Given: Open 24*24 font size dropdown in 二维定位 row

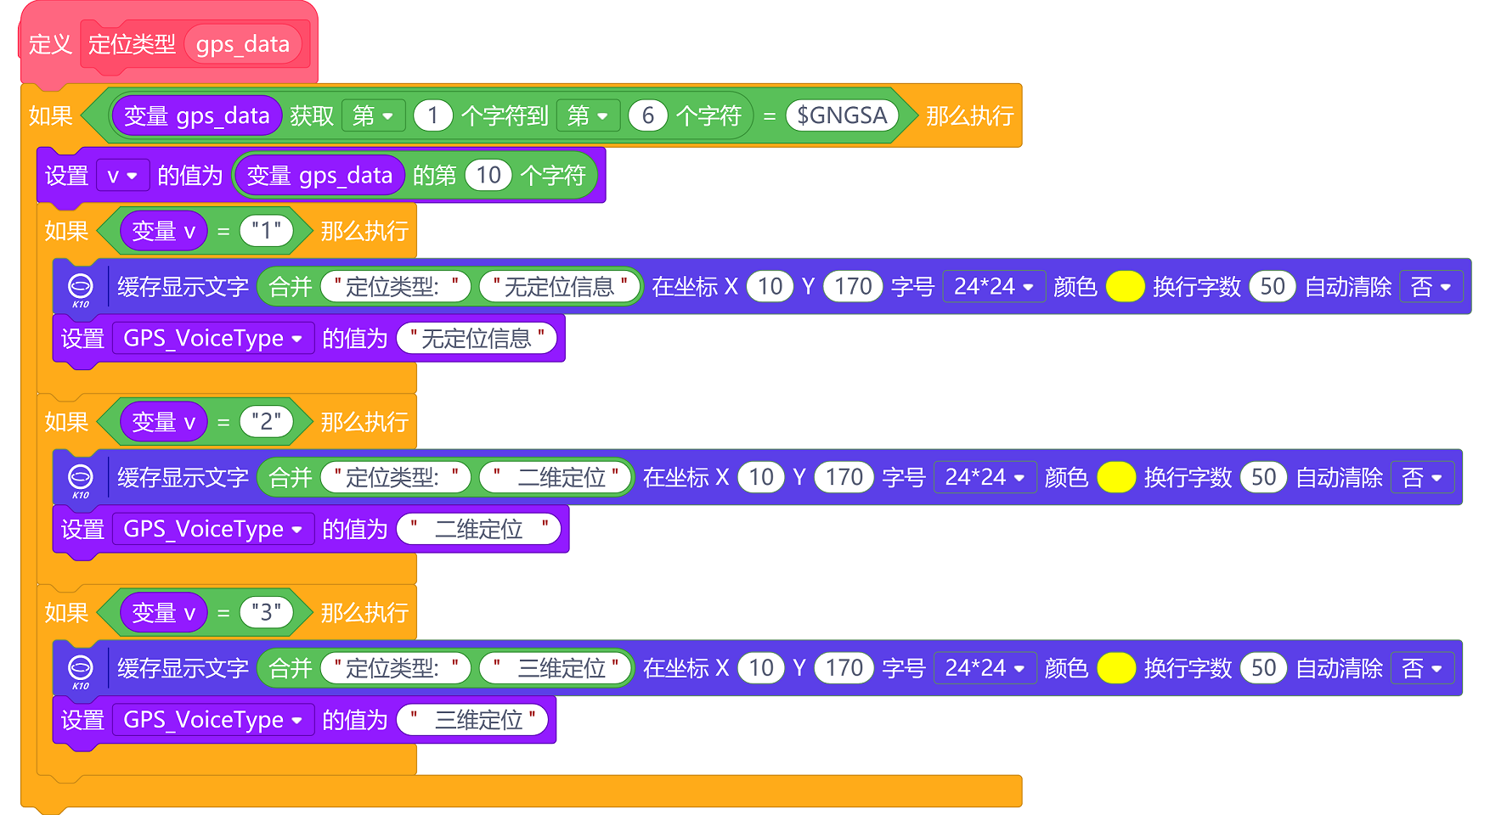Looking at the screenshot, I should click(985, 478).
